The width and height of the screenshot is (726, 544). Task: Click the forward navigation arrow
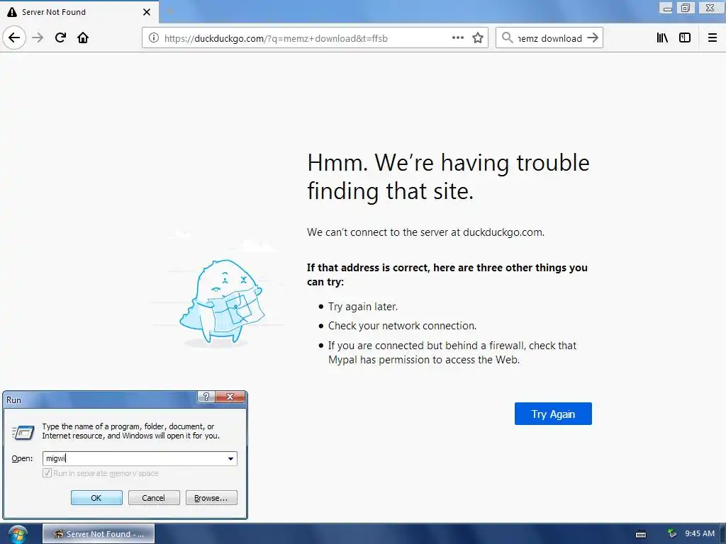click(x=38, y=38)
